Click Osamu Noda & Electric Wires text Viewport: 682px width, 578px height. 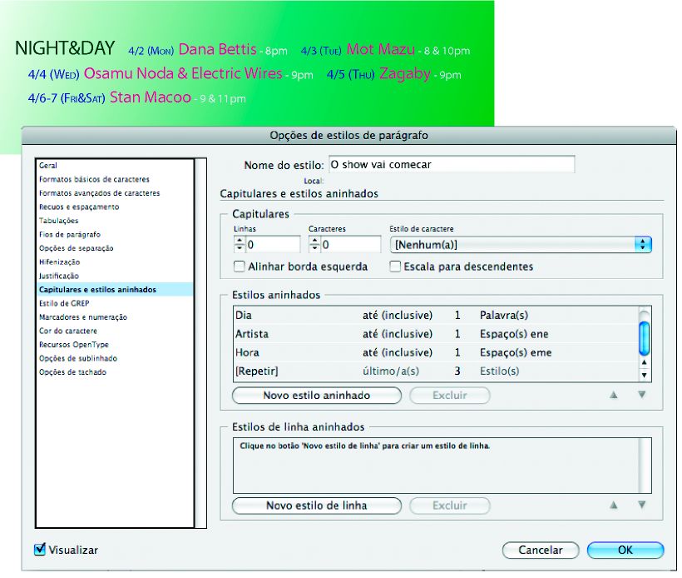(183, 73)
